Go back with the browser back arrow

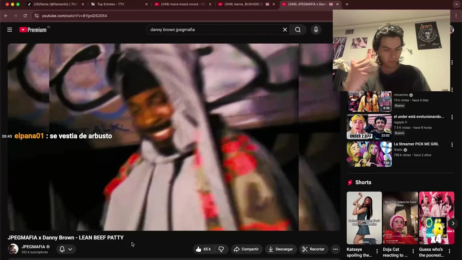(6, 16)
